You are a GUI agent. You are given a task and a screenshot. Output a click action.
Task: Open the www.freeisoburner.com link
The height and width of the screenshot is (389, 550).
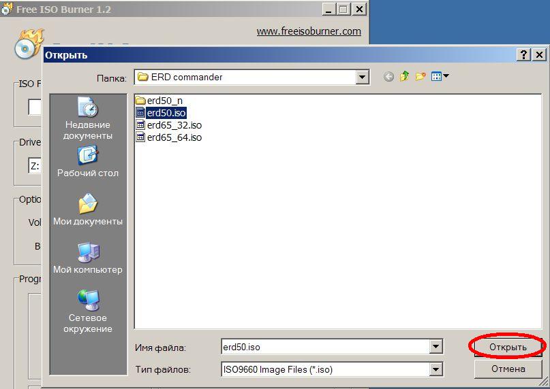309,31
